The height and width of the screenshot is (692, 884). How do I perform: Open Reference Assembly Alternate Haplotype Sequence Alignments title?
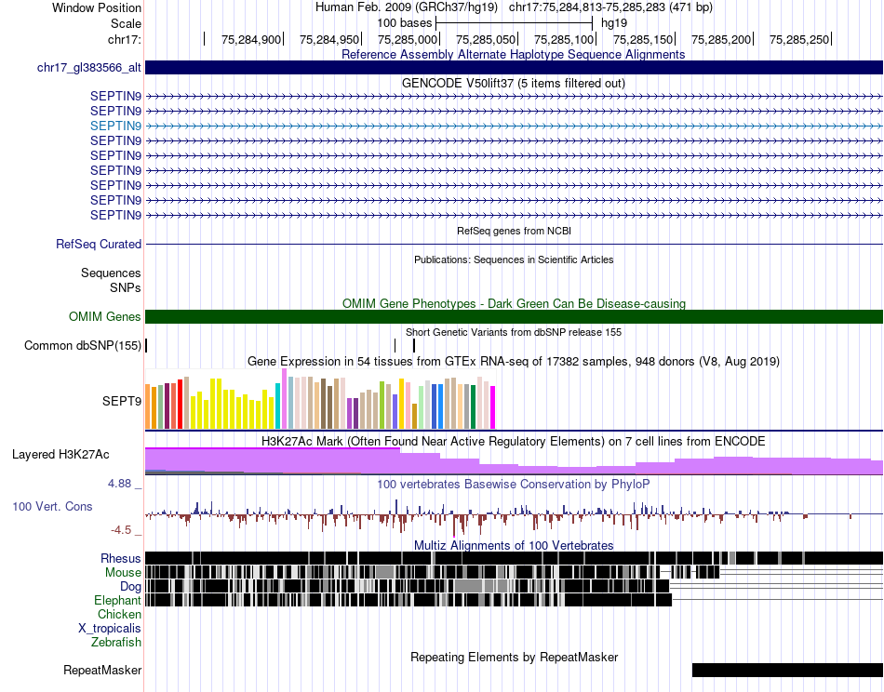[x=513, y=55]
